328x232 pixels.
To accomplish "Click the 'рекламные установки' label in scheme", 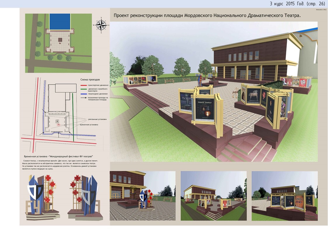I will (x=97, y=119).
